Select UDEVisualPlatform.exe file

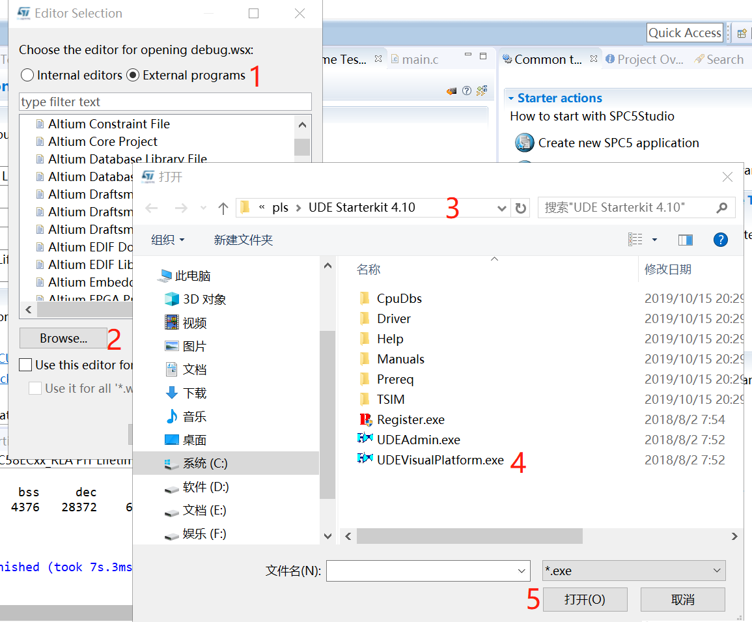(x=430, y=460)
